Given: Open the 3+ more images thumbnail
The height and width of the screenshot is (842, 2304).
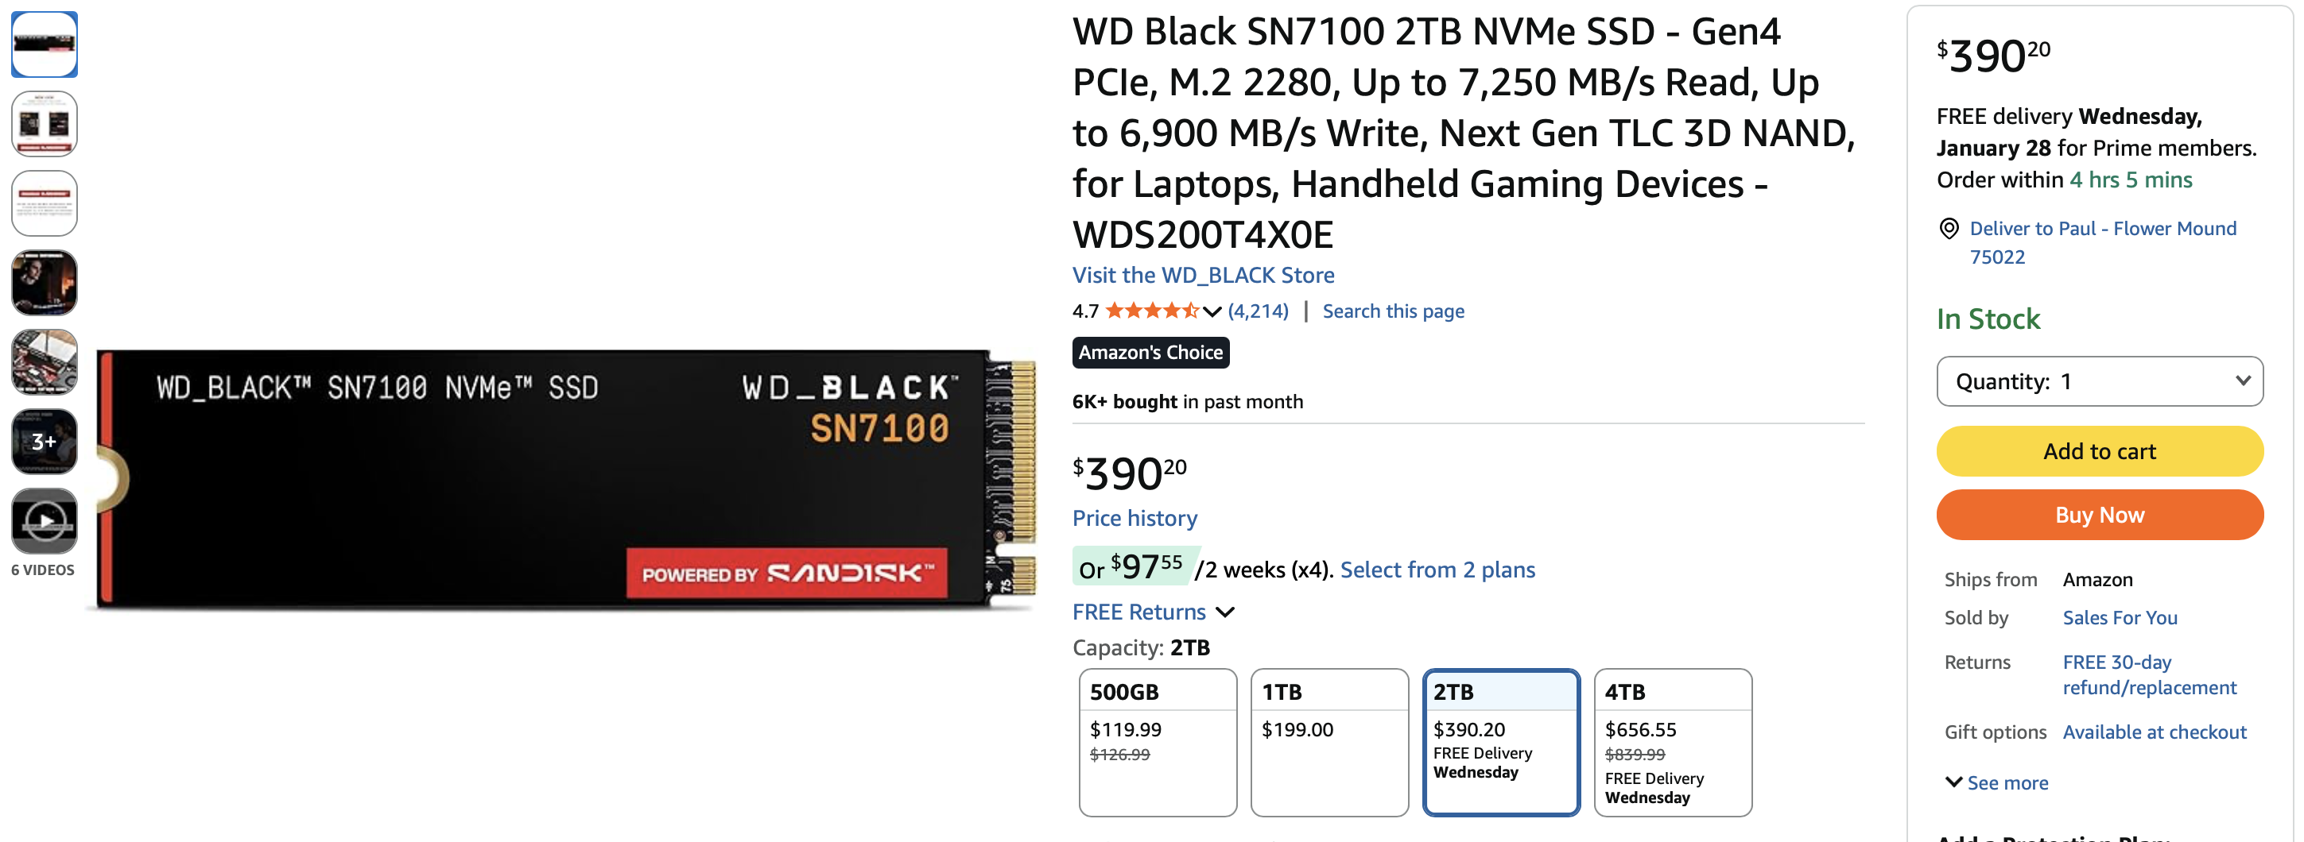Looking at the screenshot, I should point(44,441).
